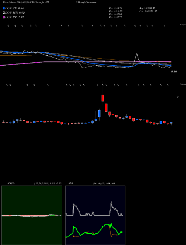Select the 'DOW MT: 0.92' legend label
The image size is (186, 245).
tap(15, 13)
